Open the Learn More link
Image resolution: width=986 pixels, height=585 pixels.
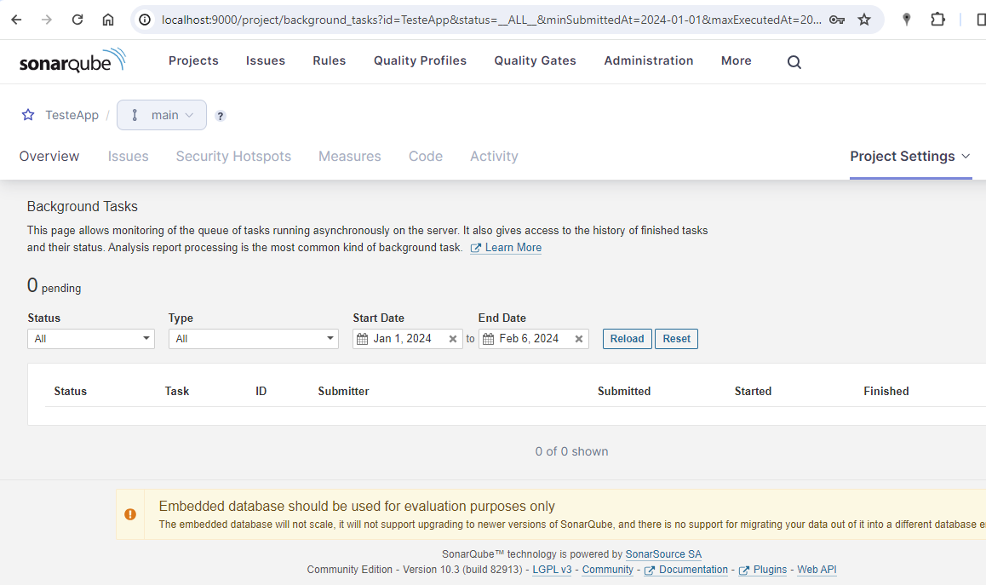coord(507,247)
